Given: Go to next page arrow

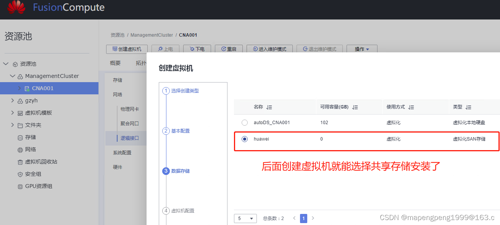Looking at the screenshot, I should 313,219.
